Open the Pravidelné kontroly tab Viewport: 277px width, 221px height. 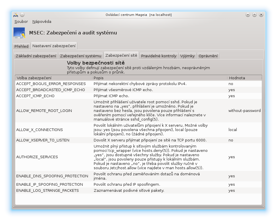159,56
